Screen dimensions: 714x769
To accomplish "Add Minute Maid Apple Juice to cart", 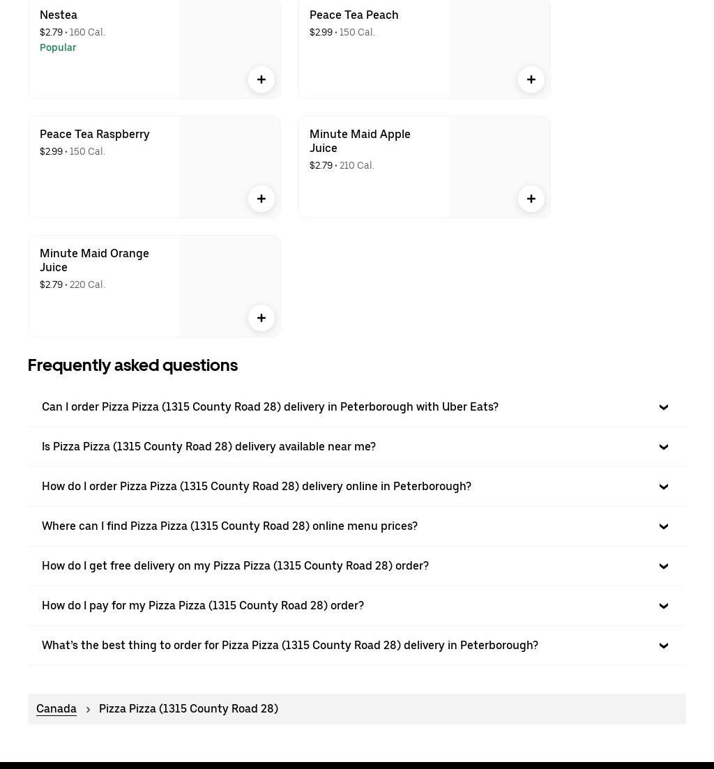I will (531, 199).
